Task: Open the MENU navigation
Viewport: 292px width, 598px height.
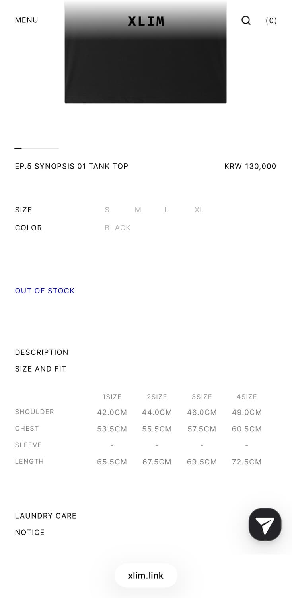Action: [27, 20]
